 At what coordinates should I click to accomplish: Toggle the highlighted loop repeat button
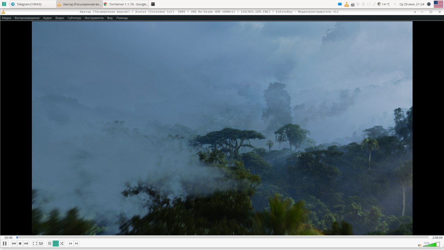[55, 243]
